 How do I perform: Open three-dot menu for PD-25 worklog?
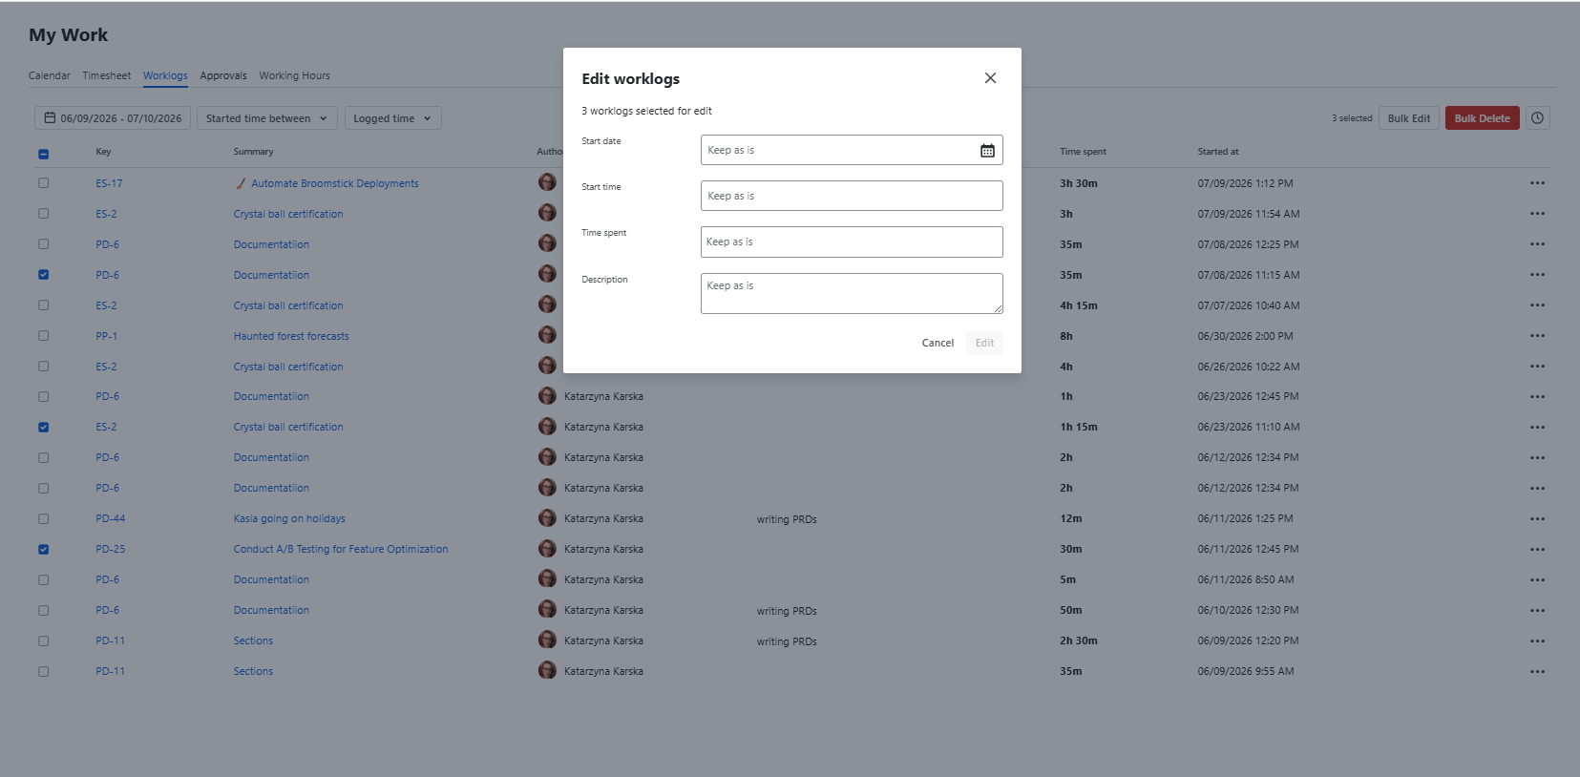(x=1537, y=550)
